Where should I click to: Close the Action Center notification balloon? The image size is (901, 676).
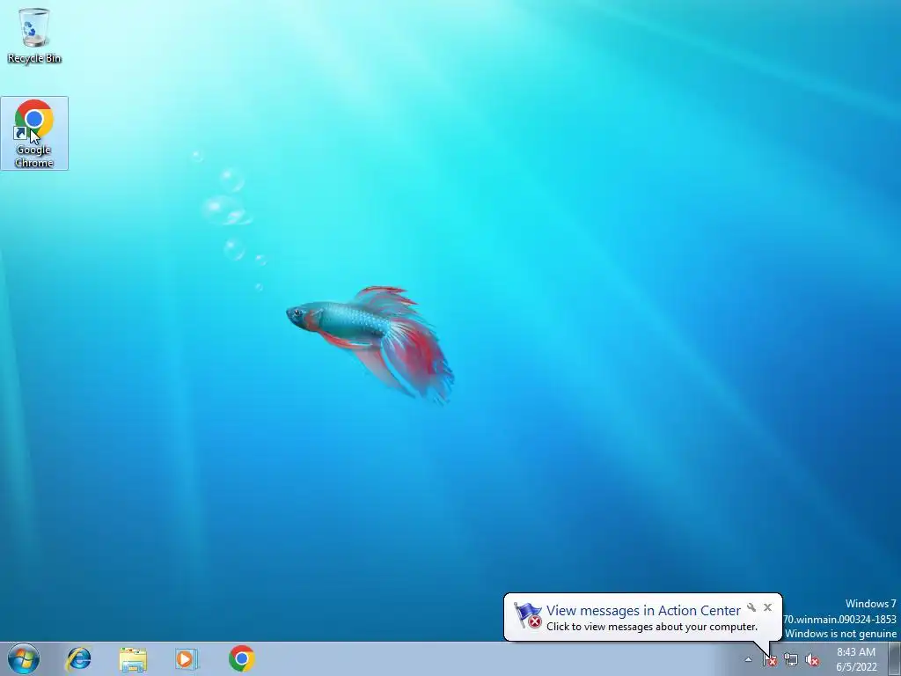click(767, 607)
